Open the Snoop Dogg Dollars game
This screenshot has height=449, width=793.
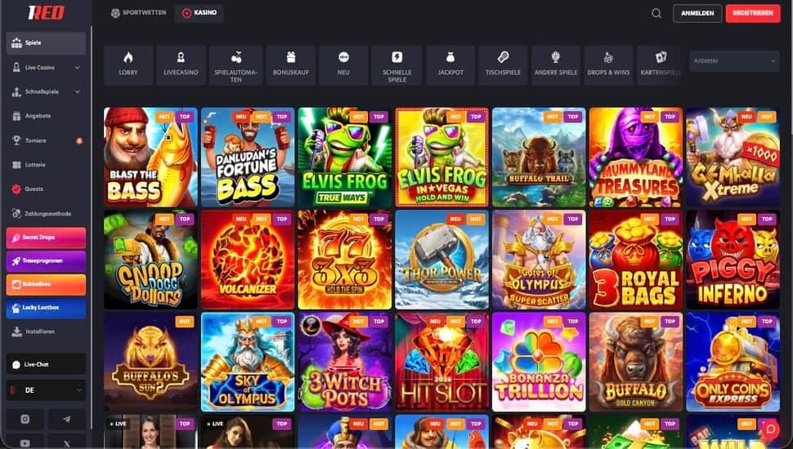click(x=150, y=260)
